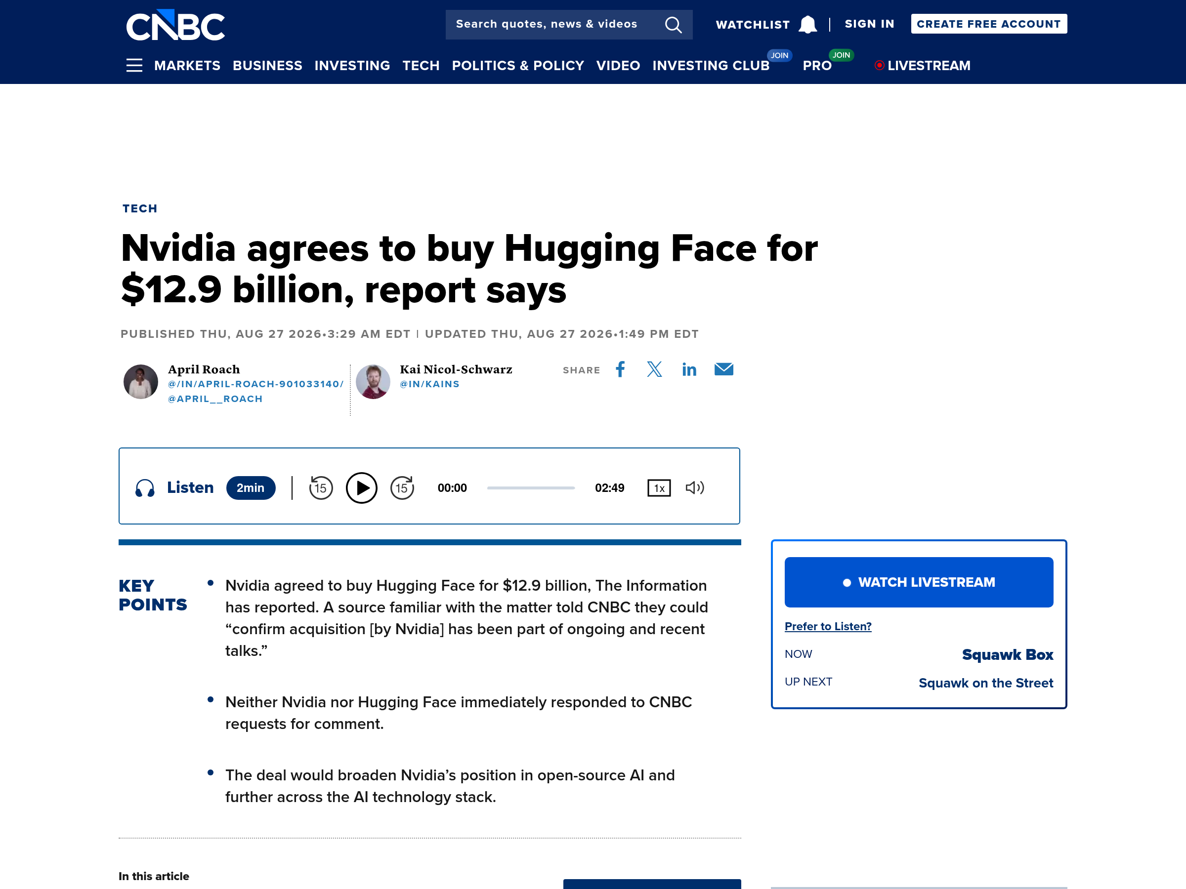Click April Roach's author photo

[140, 382]
